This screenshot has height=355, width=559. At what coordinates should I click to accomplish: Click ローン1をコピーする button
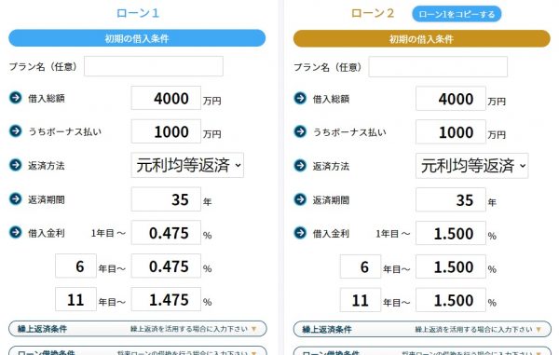click(x=457, y=14)
